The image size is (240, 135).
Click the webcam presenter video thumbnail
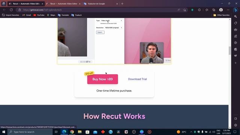point(151,52)
